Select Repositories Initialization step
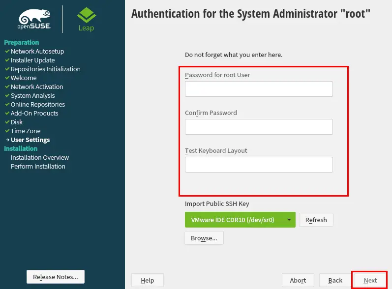Viewport: 392px width, 289px height. (46, 69)
